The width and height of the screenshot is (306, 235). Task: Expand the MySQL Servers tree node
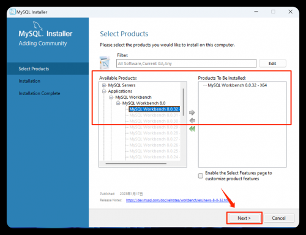104,85
